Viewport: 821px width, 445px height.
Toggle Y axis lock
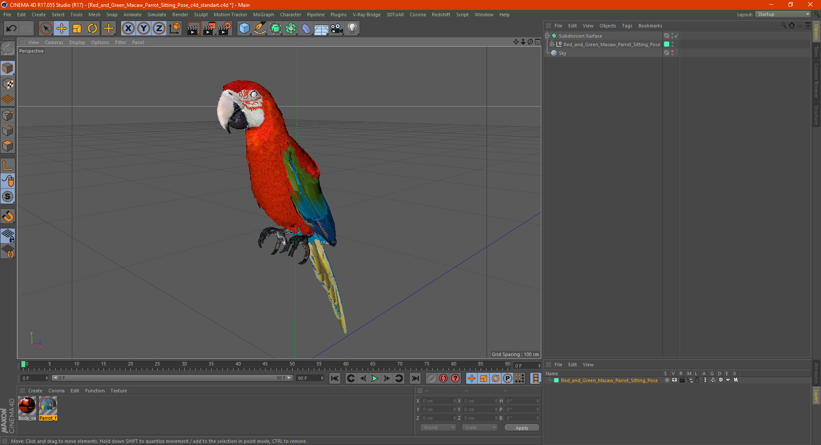point(144,29)
